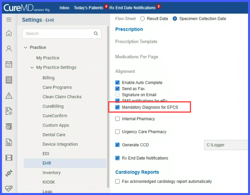
Task: Select Device Integration settings
Action: point(60,144)
